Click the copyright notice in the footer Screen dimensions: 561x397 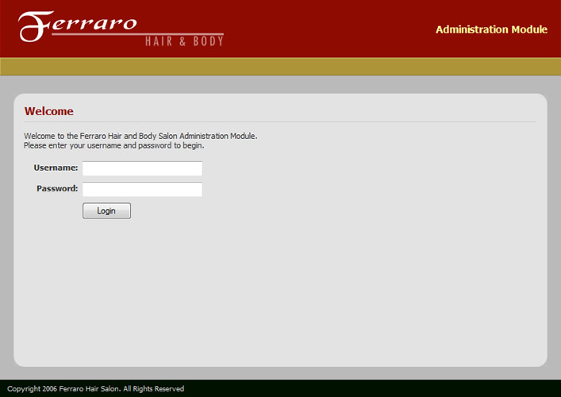[x=95, y=389]
